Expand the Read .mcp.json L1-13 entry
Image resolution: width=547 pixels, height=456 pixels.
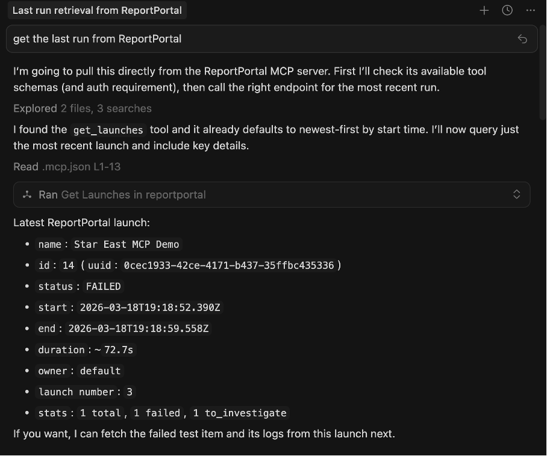pyautogui.click(x=67, y=167)
